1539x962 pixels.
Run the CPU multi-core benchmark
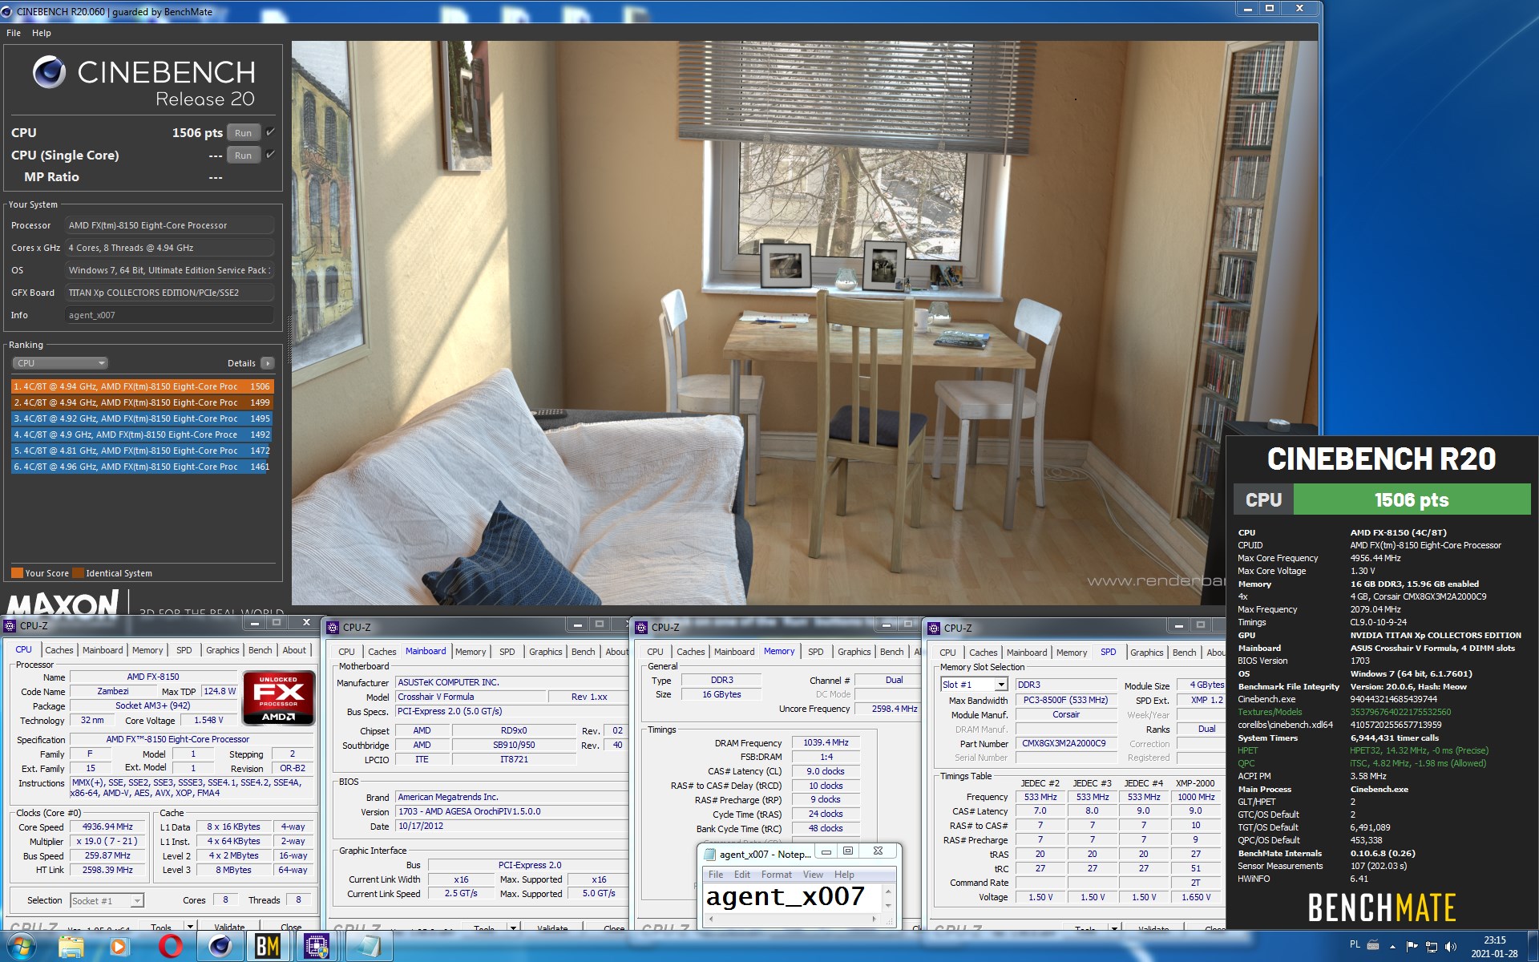click(244, 133)
